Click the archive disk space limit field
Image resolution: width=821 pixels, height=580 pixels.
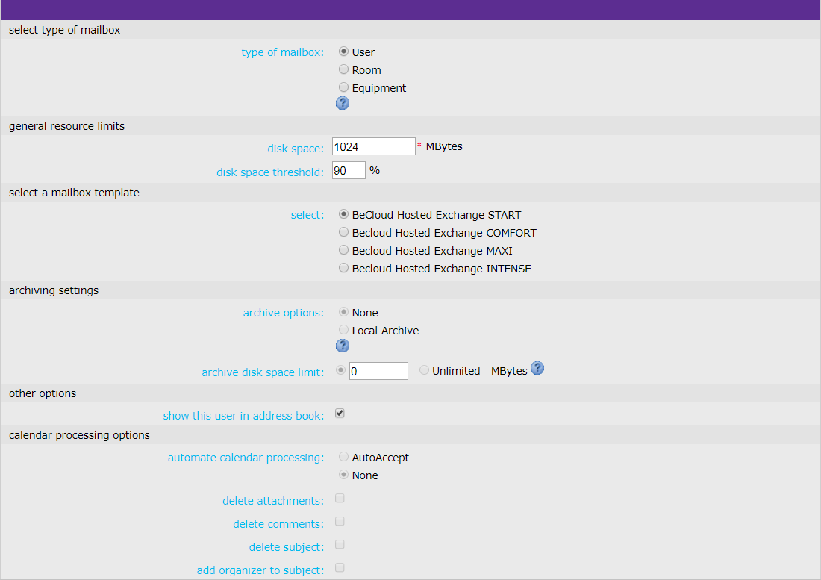tap(378, 371)
